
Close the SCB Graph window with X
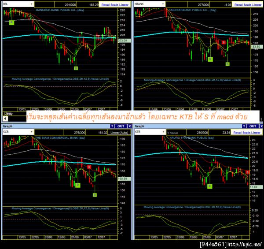coord(129,126)
